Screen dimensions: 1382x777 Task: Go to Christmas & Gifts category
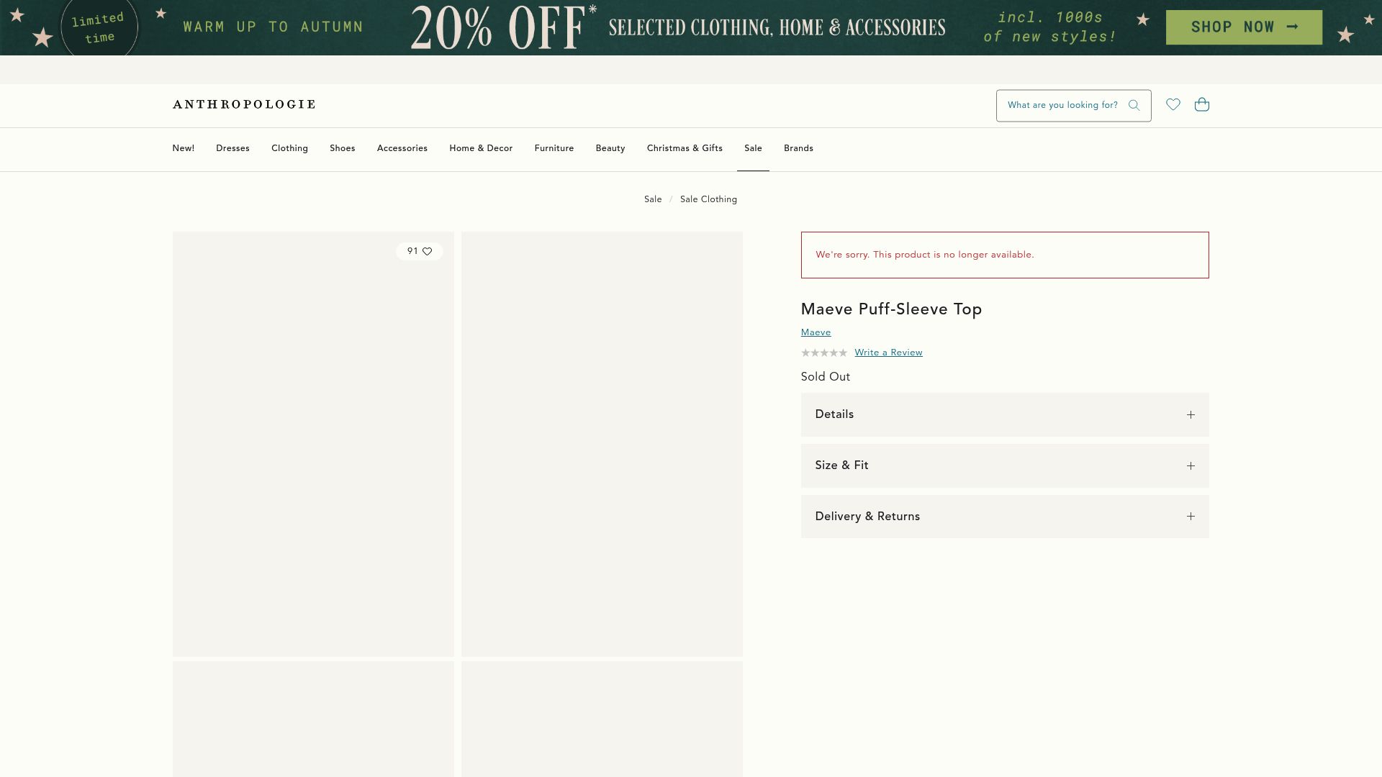(684, 148)
